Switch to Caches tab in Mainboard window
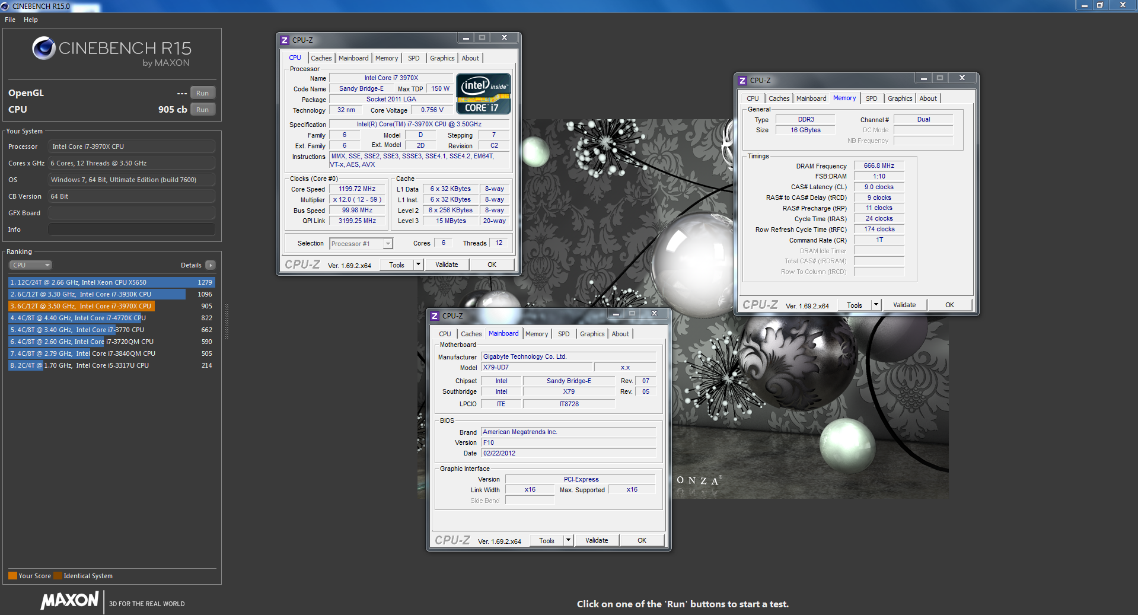The image size is (1138, 615). click(x=471, y=334)
